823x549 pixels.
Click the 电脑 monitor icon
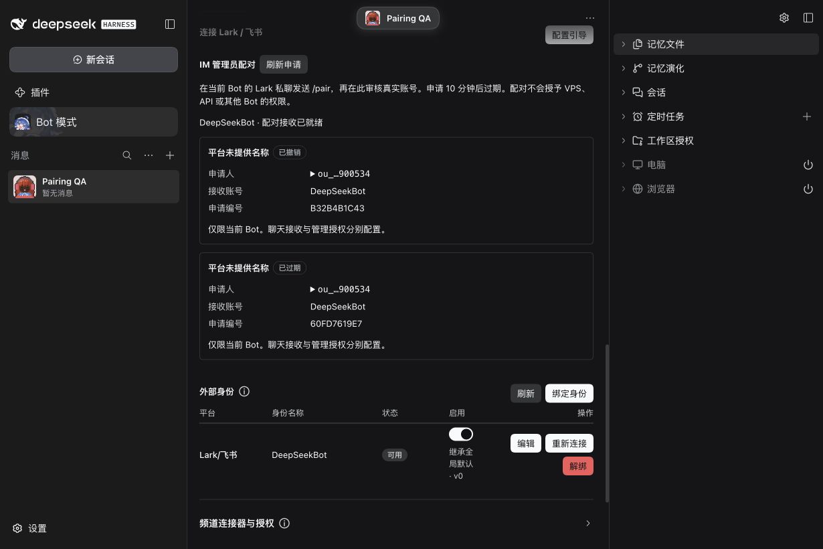click(x=638, y=165)
